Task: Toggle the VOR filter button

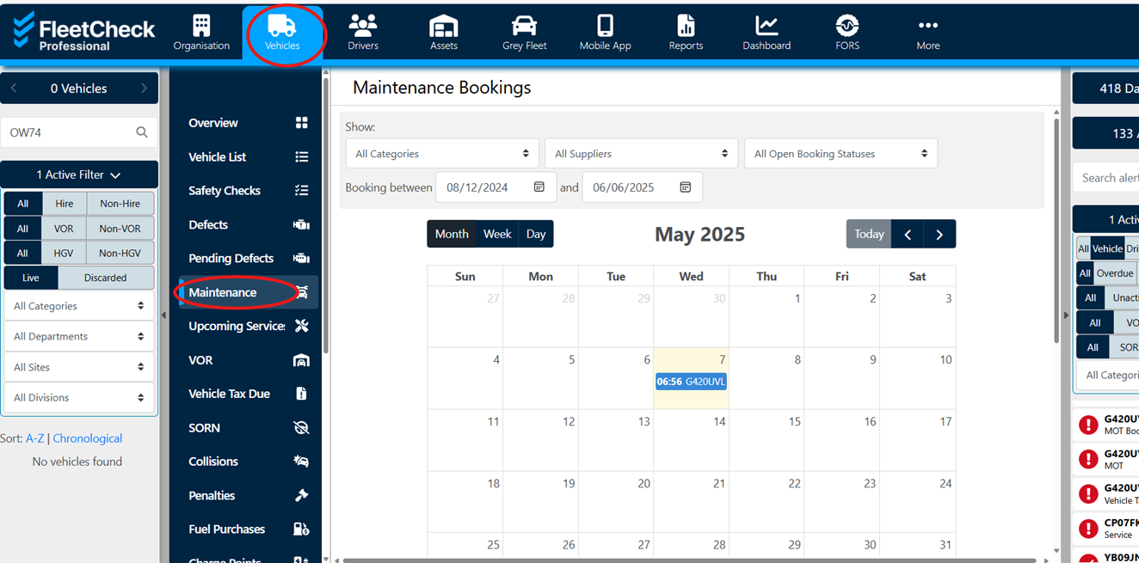Action: [64, 229]
